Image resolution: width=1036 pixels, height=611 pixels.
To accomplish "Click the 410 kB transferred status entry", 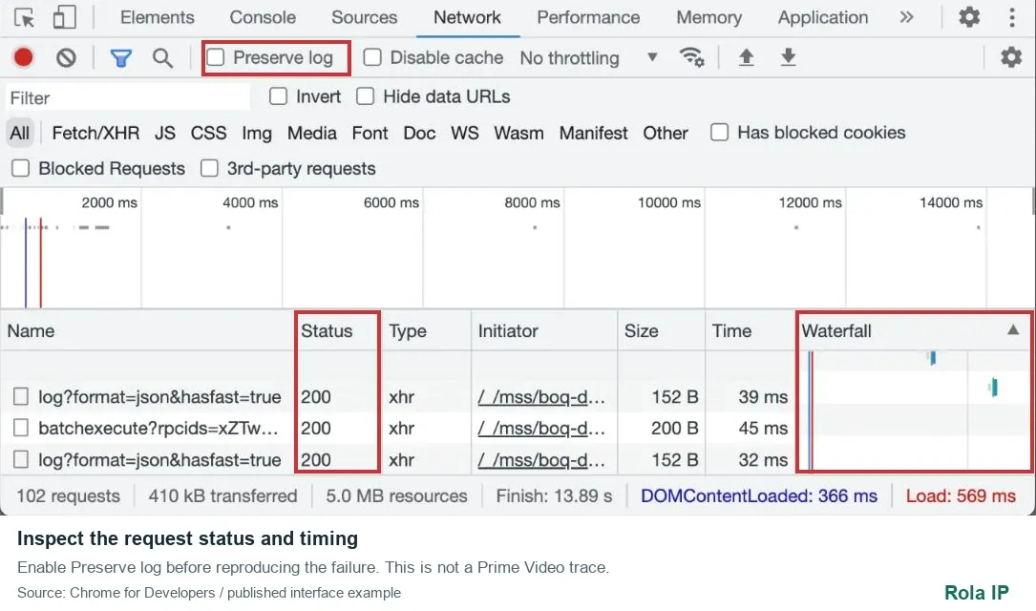I will tap(222, 496).
